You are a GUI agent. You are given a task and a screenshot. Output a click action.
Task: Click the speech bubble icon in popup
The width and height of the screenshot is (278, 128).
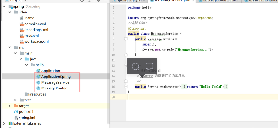[x=149, y=66]
